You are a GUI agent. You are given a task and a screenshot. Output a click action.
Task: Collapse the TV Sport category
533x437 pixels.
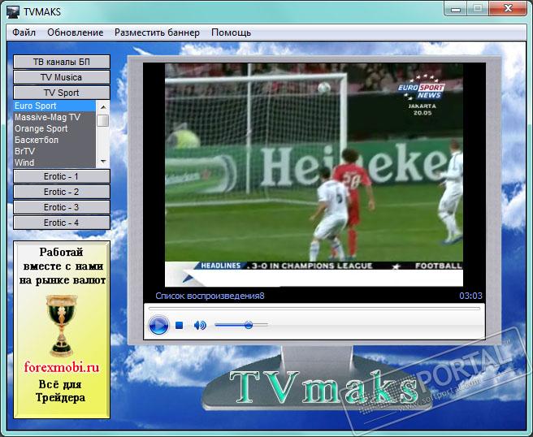click(x=62, y=93)
